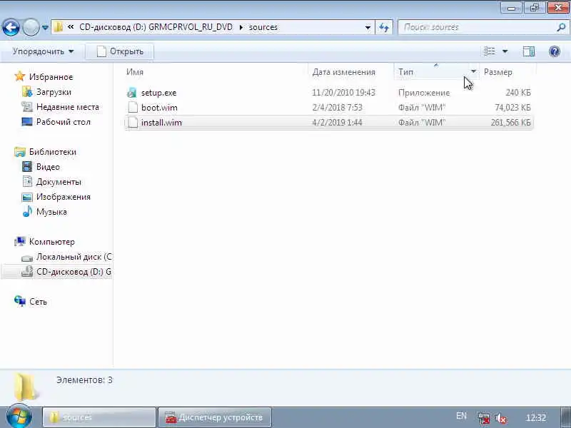571x428 pixels.
Task: Select the install.wim file icon
Action: pos(133,122)
